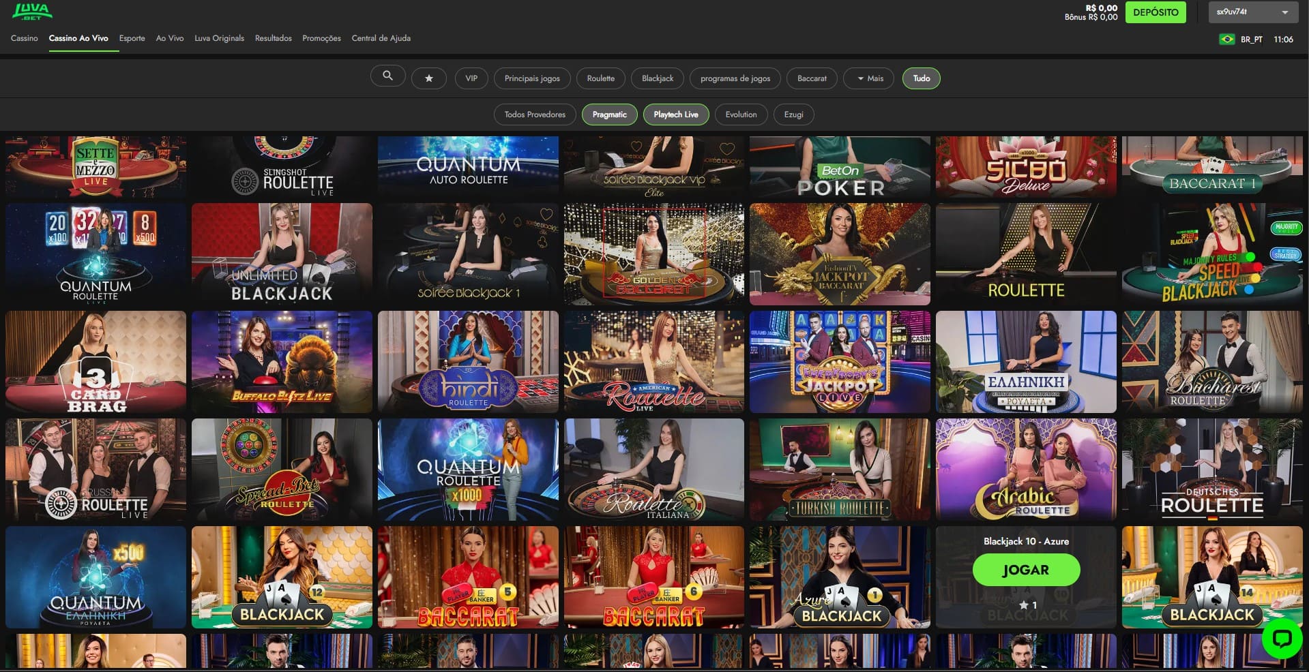Viewport: 1309px width, 672px height.
Task: Launch the Speed Blackjack Majority Rules game
Action: (x=1212, y=254)
